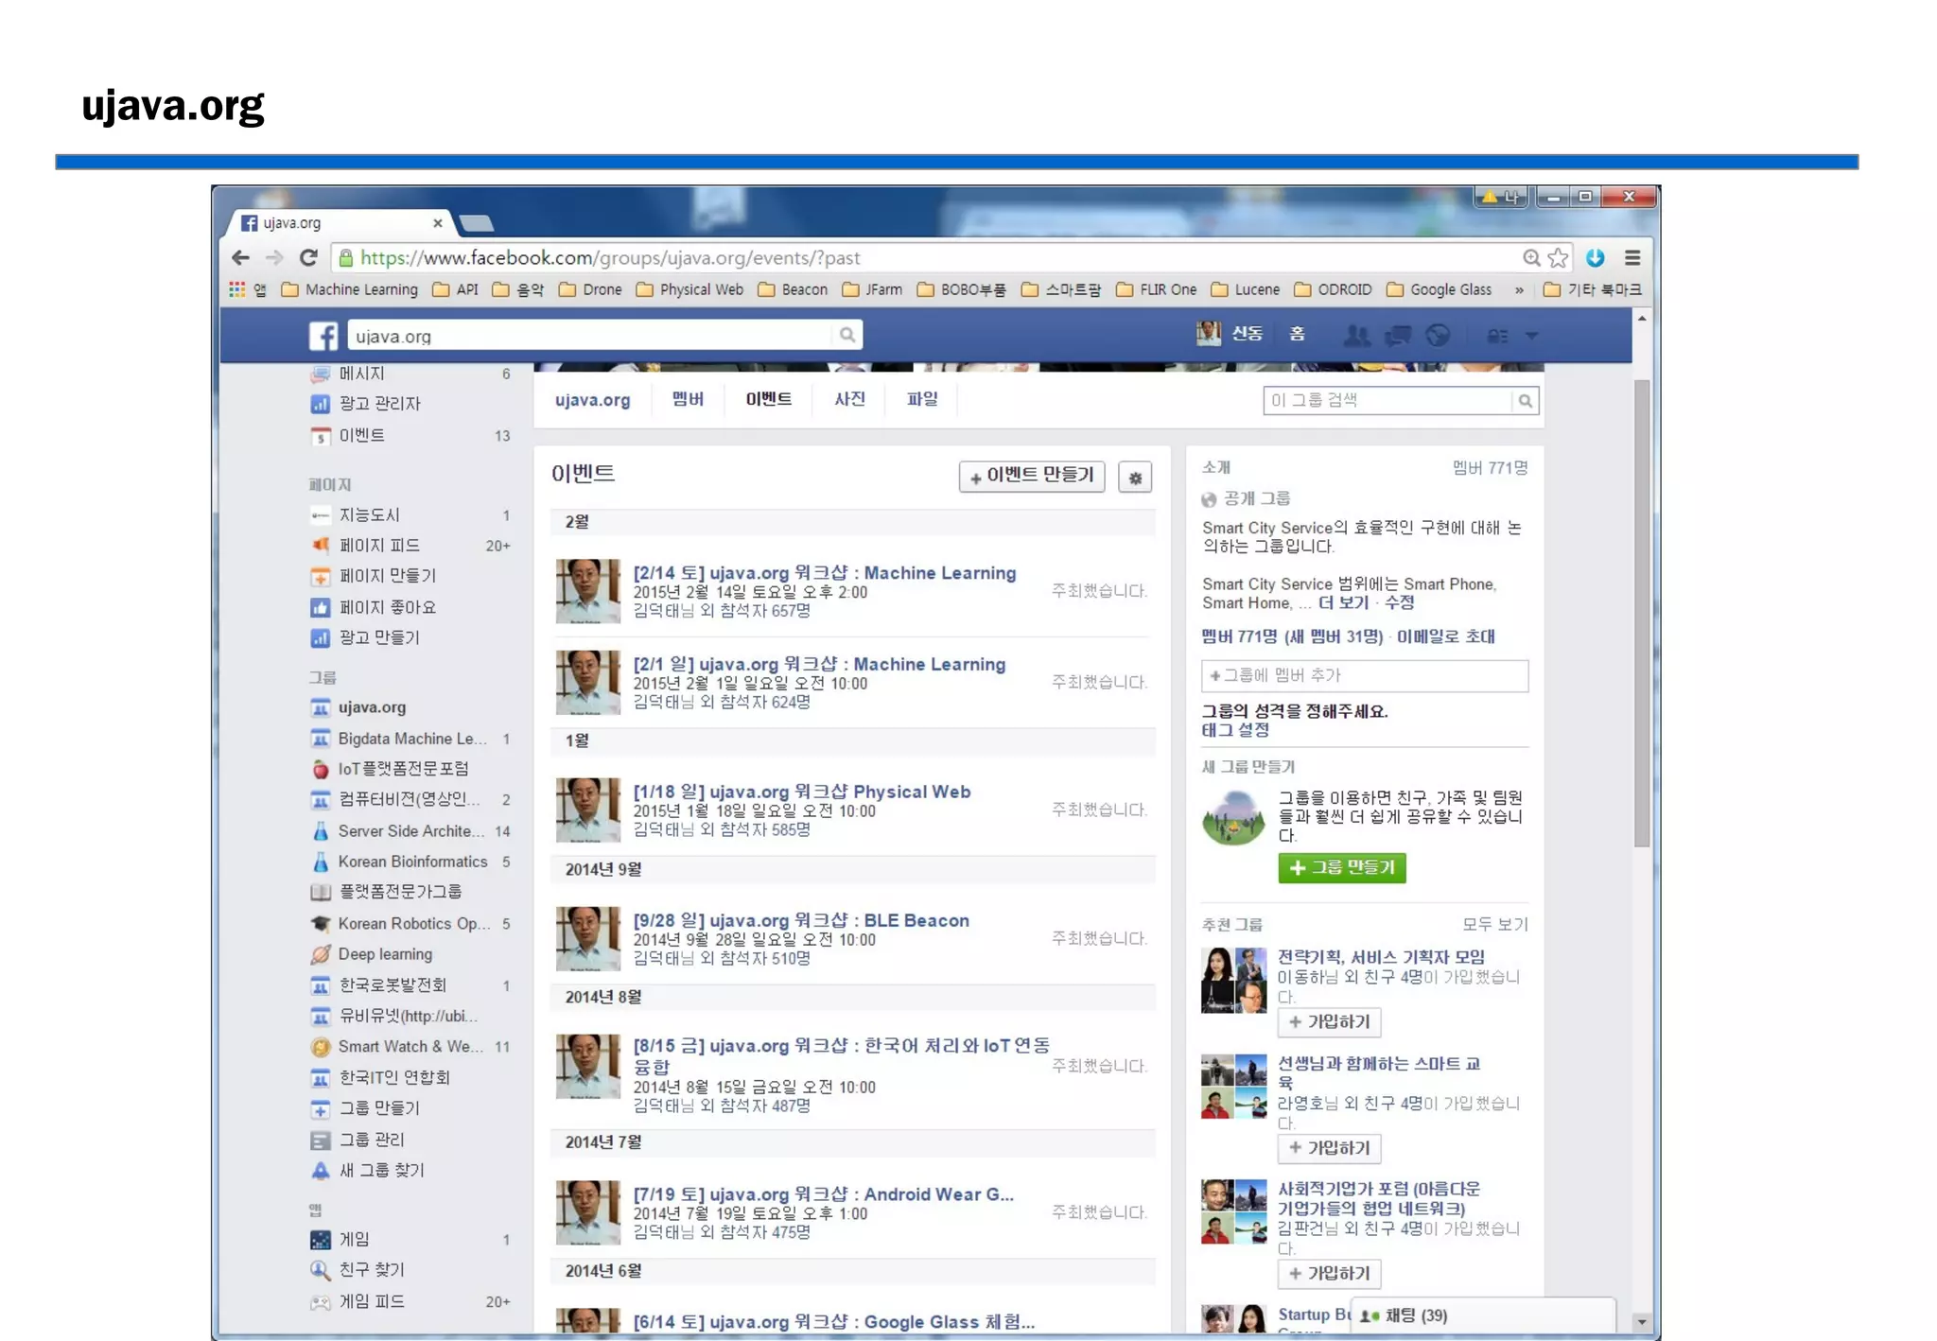Open messages icon in Facebook header
The height and width of the screenshot is (1341, 1937).
pyautogui.click(x=1398, y=336)
